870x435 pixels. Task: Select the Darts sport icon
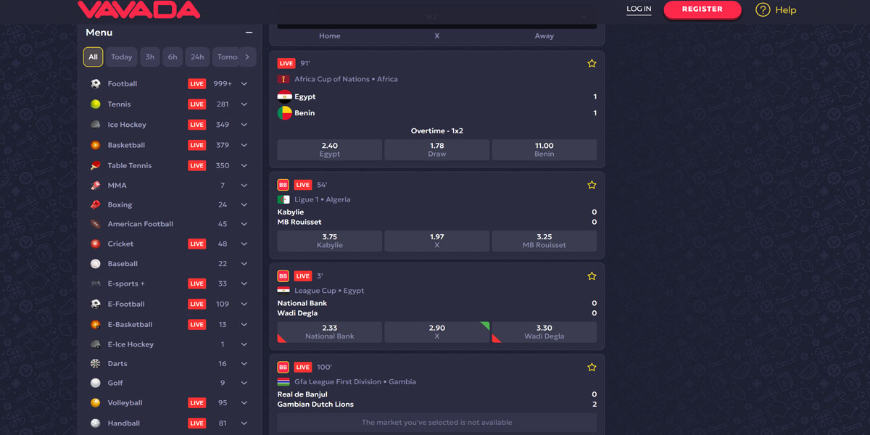[x=96, y=362]
